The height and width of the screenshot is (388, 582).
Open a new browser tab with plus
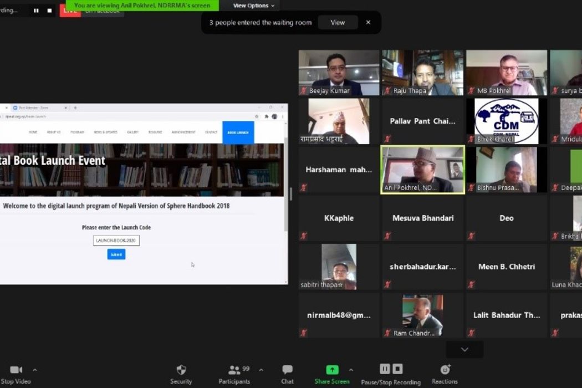tap(75, 108)
